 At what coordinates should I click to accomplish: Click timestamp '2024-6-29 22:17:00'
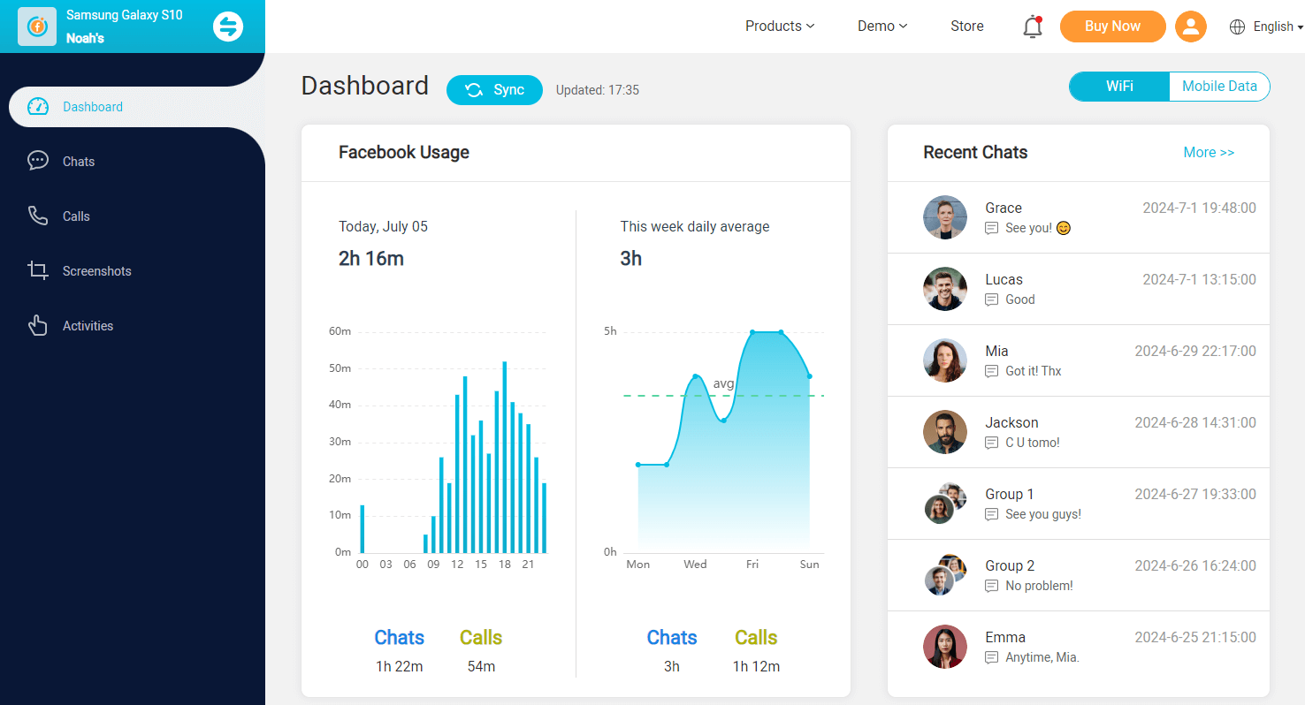pyautogui.click(x=1195, y=352)
